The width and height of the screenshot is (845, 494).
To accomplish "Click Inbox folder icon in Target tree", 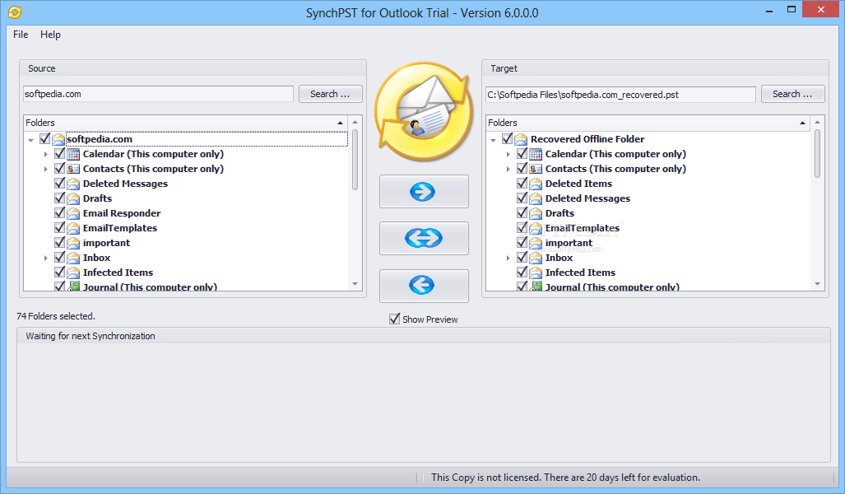I will 536,258.
